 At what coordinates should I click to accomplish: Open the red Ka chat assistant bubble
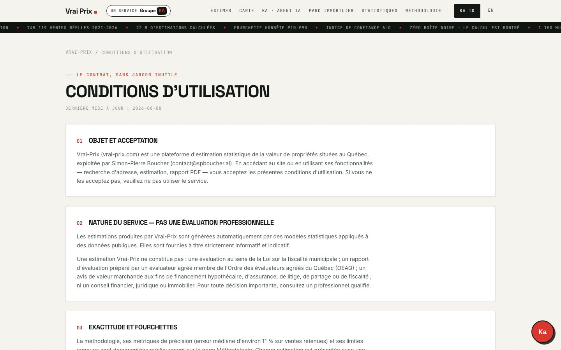click(543, 332)
